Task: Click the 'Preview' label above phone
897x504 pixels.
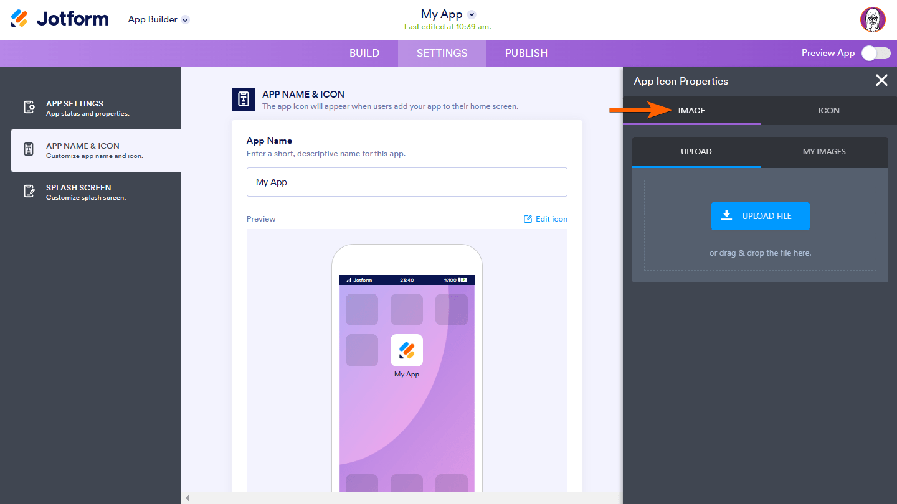Action: [x=261, y=219]
